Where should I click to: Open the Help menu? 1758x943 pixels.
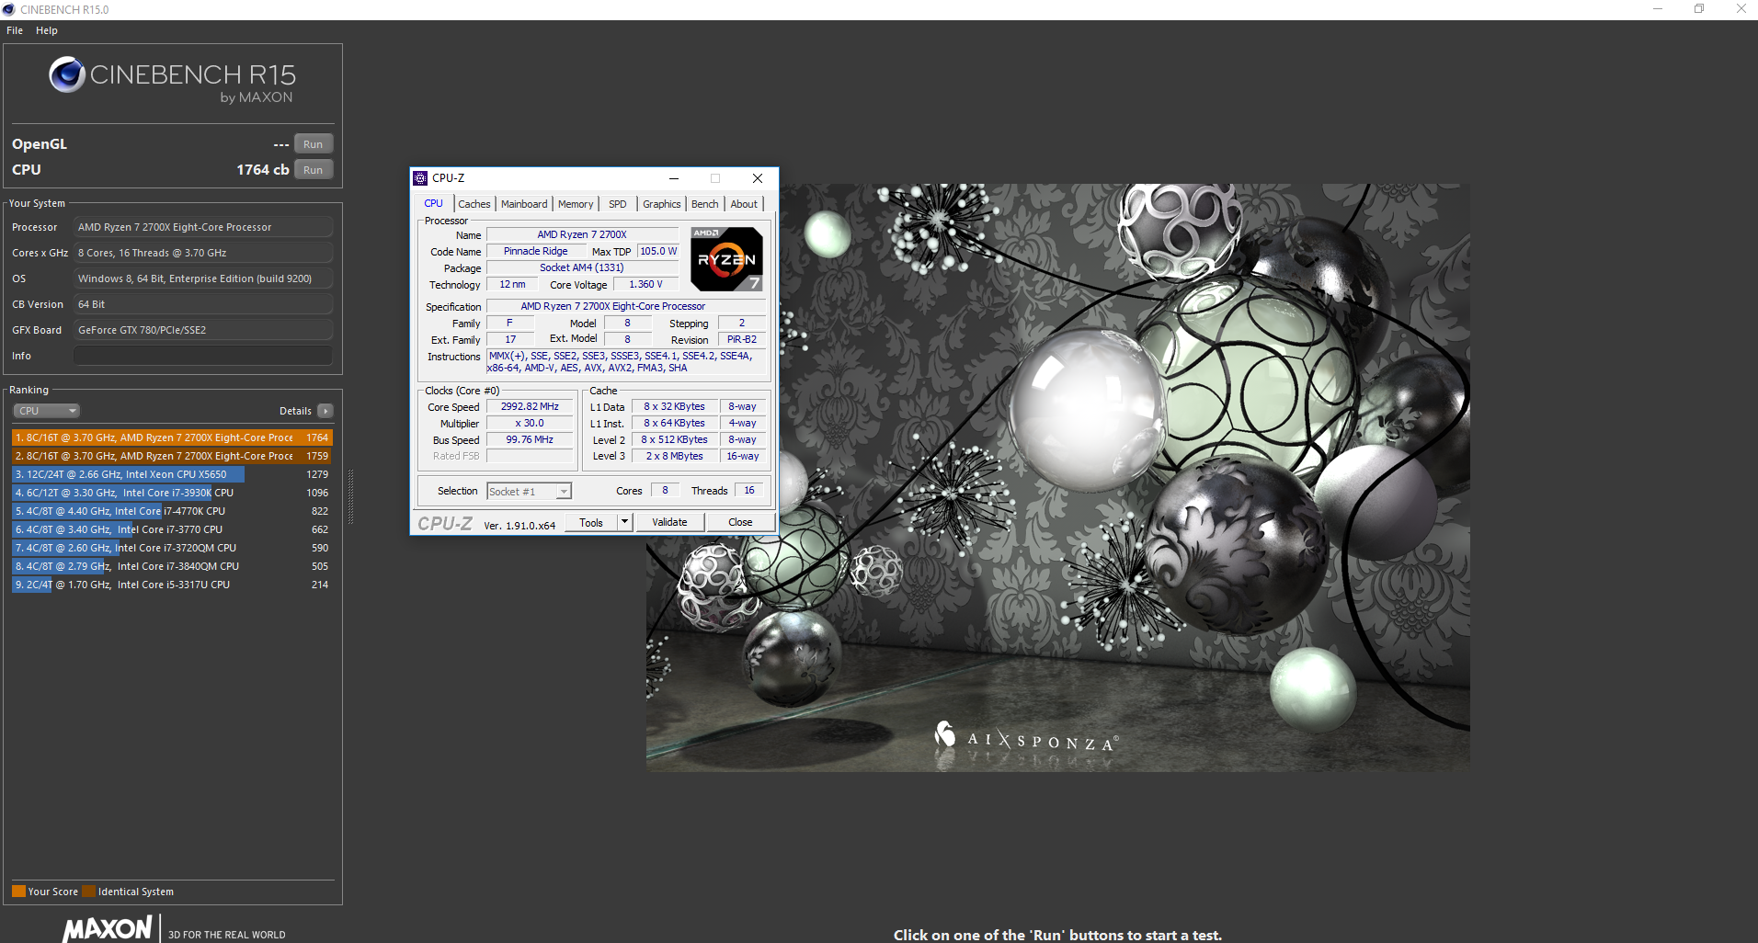47,30
